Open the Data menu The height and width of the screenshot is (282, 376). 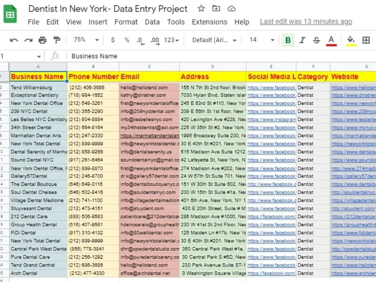[152, 22]
